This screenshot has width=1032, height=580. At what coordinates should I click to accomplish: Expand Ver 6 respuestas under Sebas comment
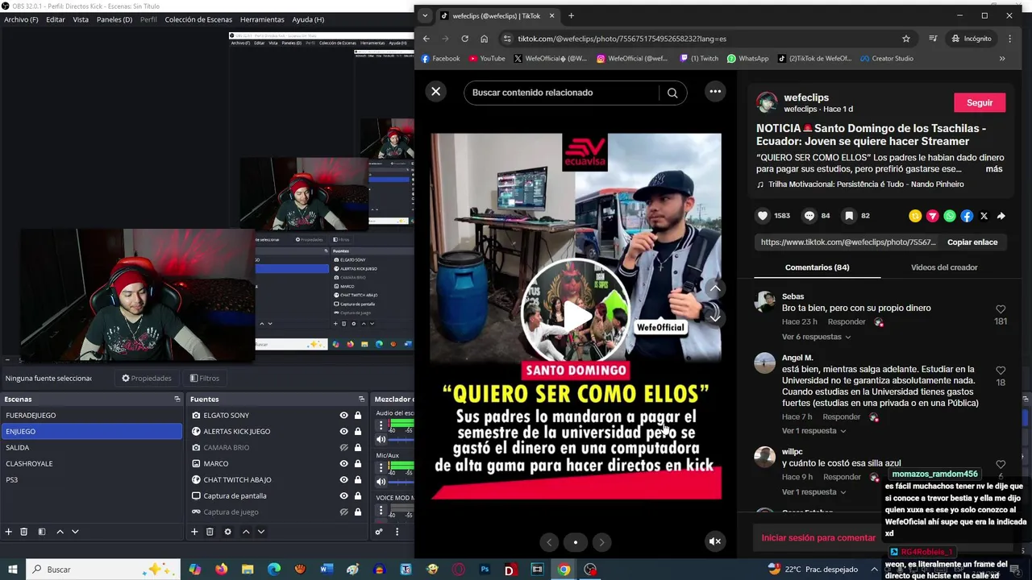point(816,337)
